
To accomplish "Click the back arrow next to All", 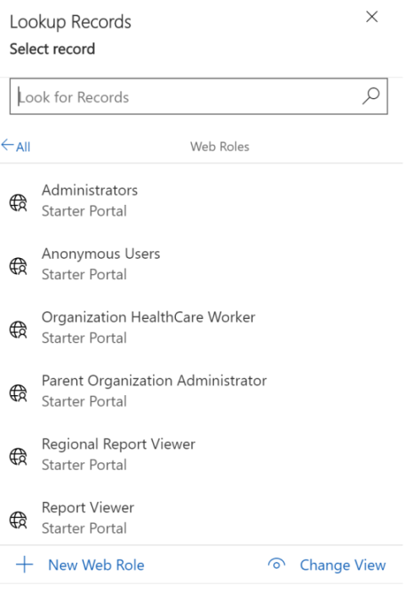I will [x=8, y=145].
